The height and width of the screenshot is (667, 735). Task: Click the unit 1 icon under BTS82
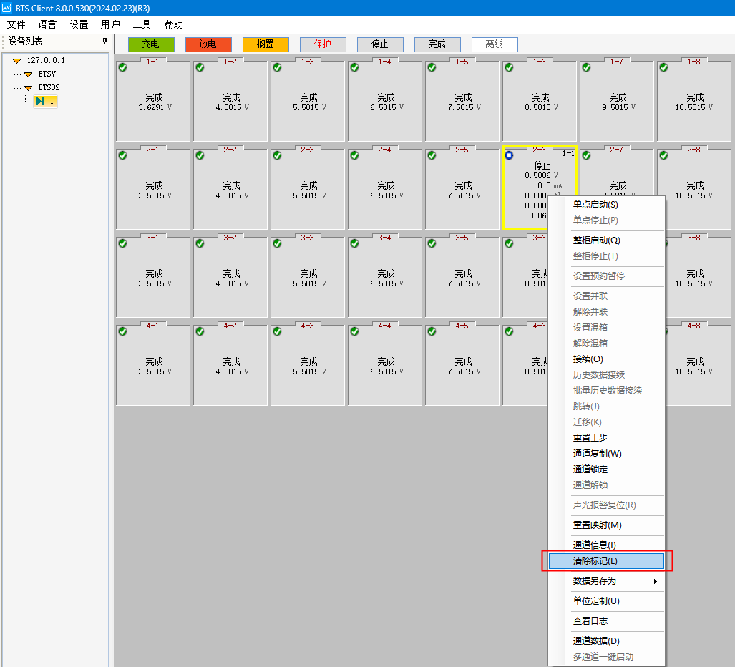point(41,101)
